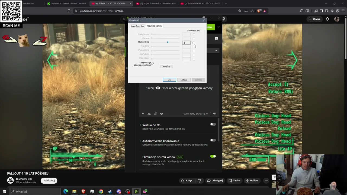Click the YouTube voice search microphone
Screen dimensions: 347x195
point(224,19)
